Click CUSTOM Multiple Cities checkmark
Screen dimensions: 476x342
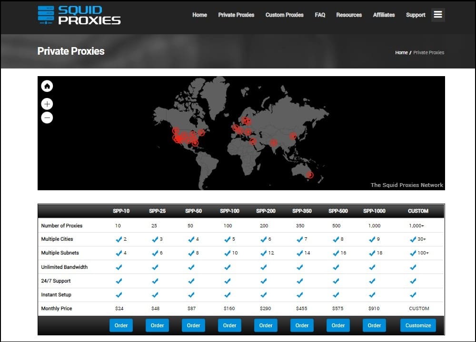click(x=413, y=239)
